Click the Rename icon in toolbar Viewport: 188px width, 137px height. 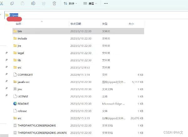click(33, 3)
